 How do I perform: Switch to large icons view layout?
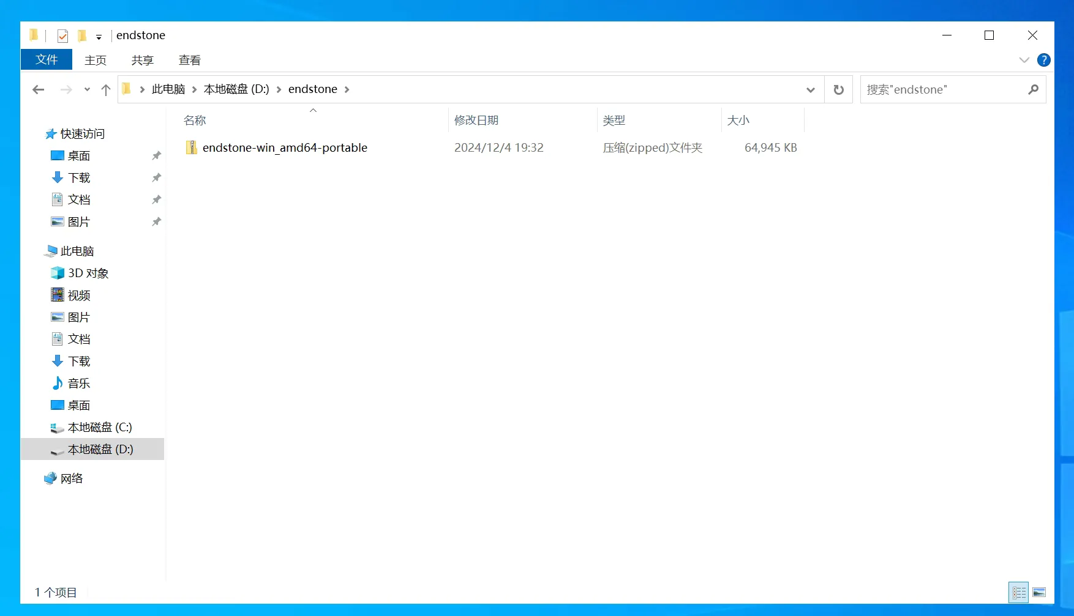(x=1039, y=592)
